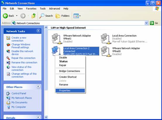The width and height of the screenshot is (162, 120).
Task: Open the Favorites menu
Action: pyautogui.click(x=31, y=9)
